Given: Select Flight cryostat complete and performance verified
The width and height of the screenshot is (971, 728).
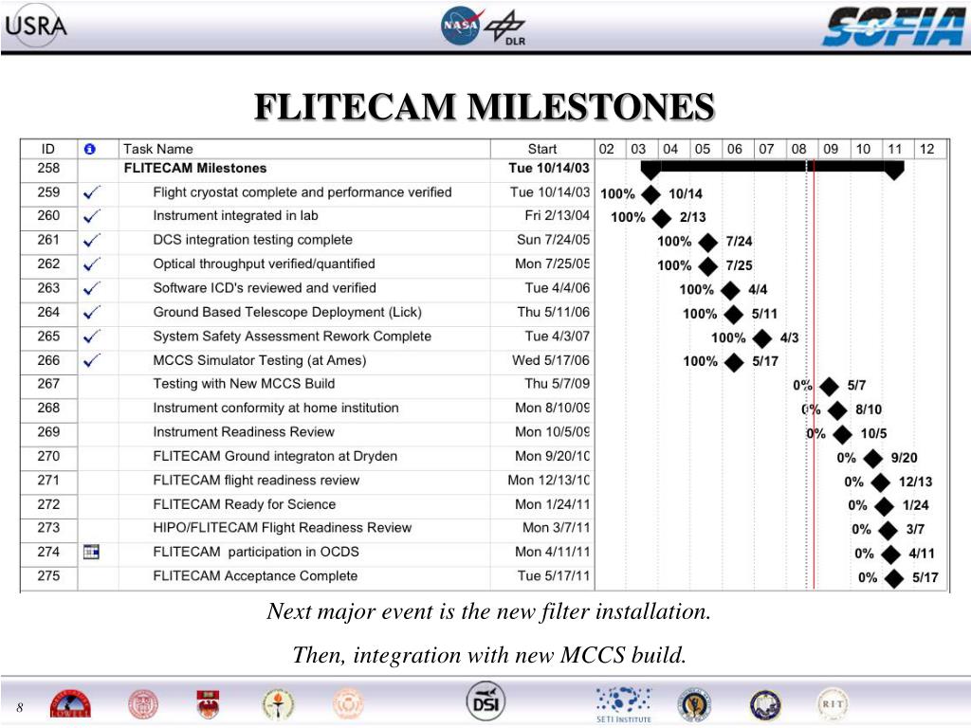Looking at the screenshot, I should (x=302, y=192).
